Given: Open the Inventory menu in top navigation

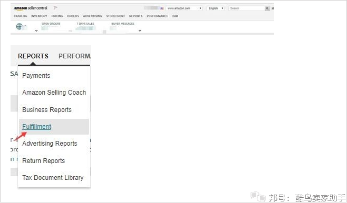Looking at the screenshot, I should coord(39,16).
